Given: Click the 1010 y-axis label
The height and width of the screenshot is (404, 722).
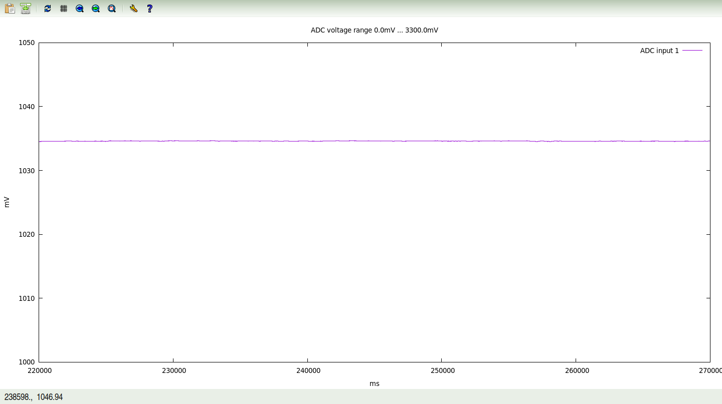Looking at the screenshot, I should pos(27,298).
